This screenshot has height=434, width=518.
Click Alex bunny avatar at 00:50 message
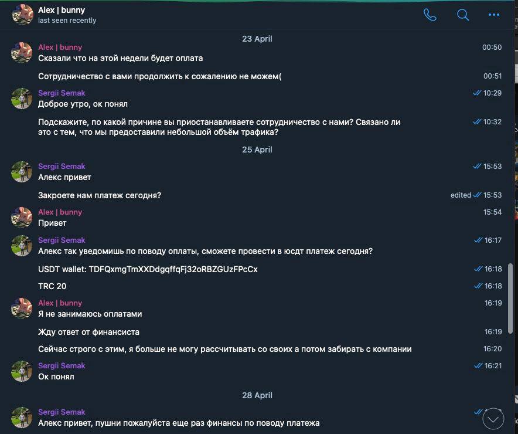pyautogui.click(x=22, y=53)
